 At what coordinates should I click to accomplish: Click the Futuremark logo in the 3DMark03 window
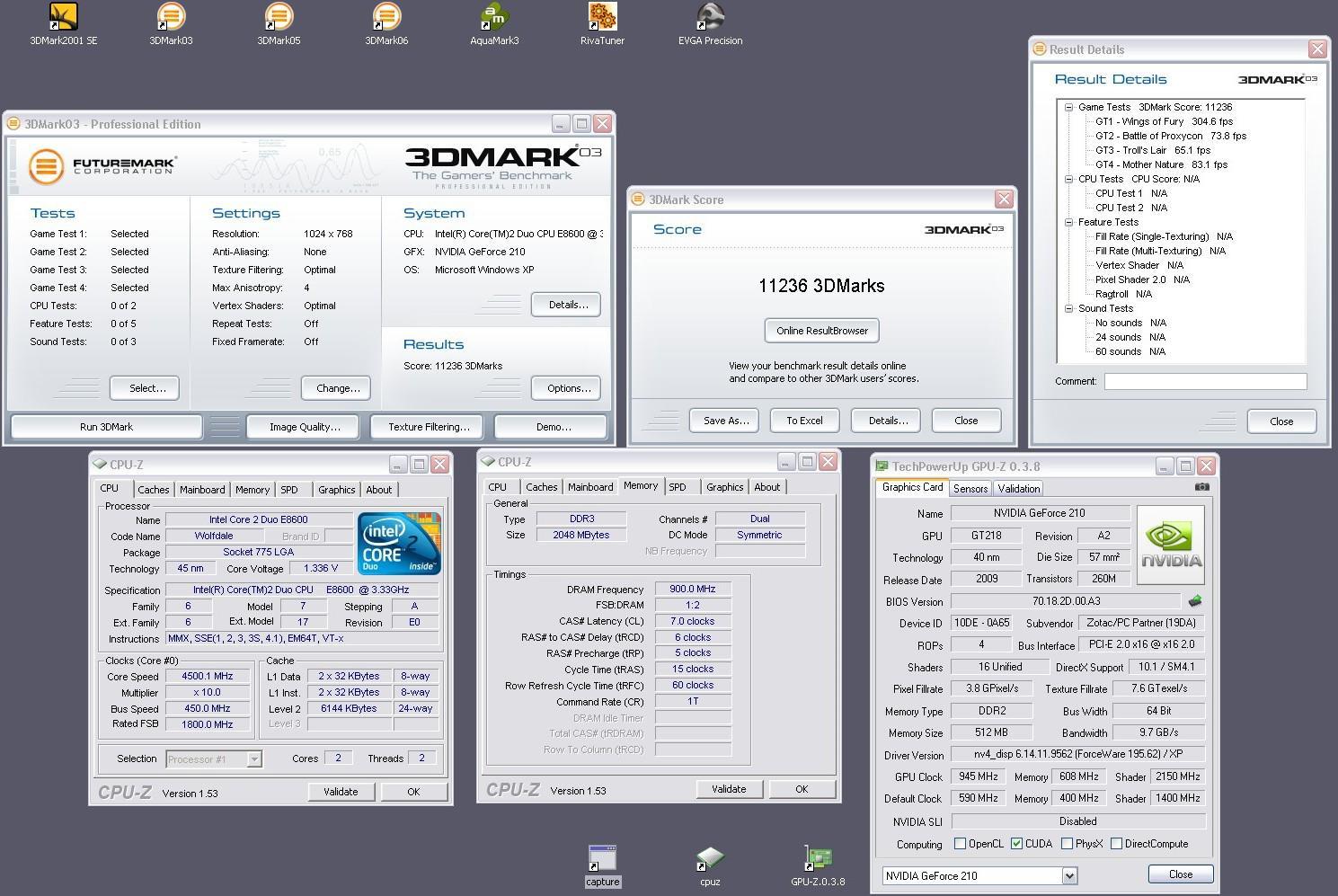coord(102,166)
